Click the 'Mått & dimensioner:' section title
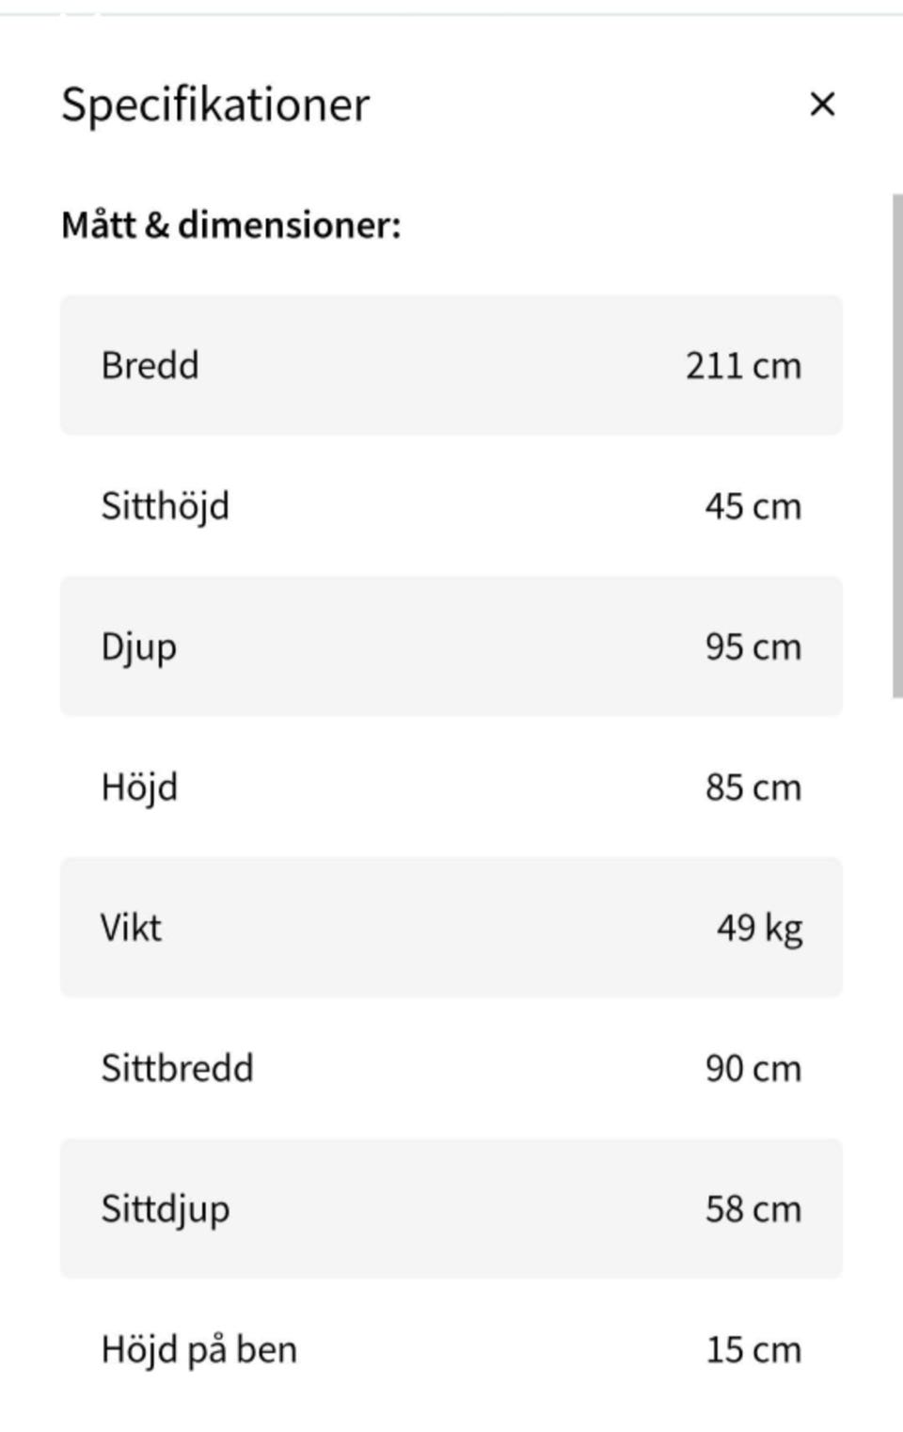The width and height of the screenshot is (903, 1432). click(x=231, y=225)
